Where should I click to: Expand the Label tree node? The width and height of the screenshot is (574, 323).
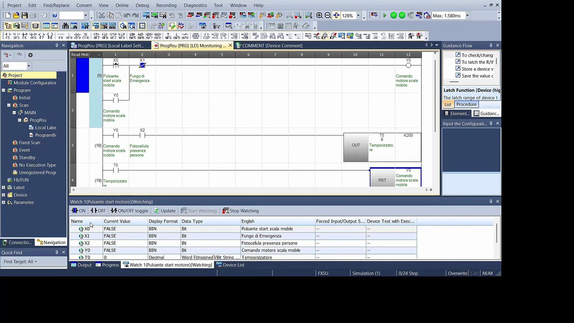pyautogui.click(x=3, y=188)
